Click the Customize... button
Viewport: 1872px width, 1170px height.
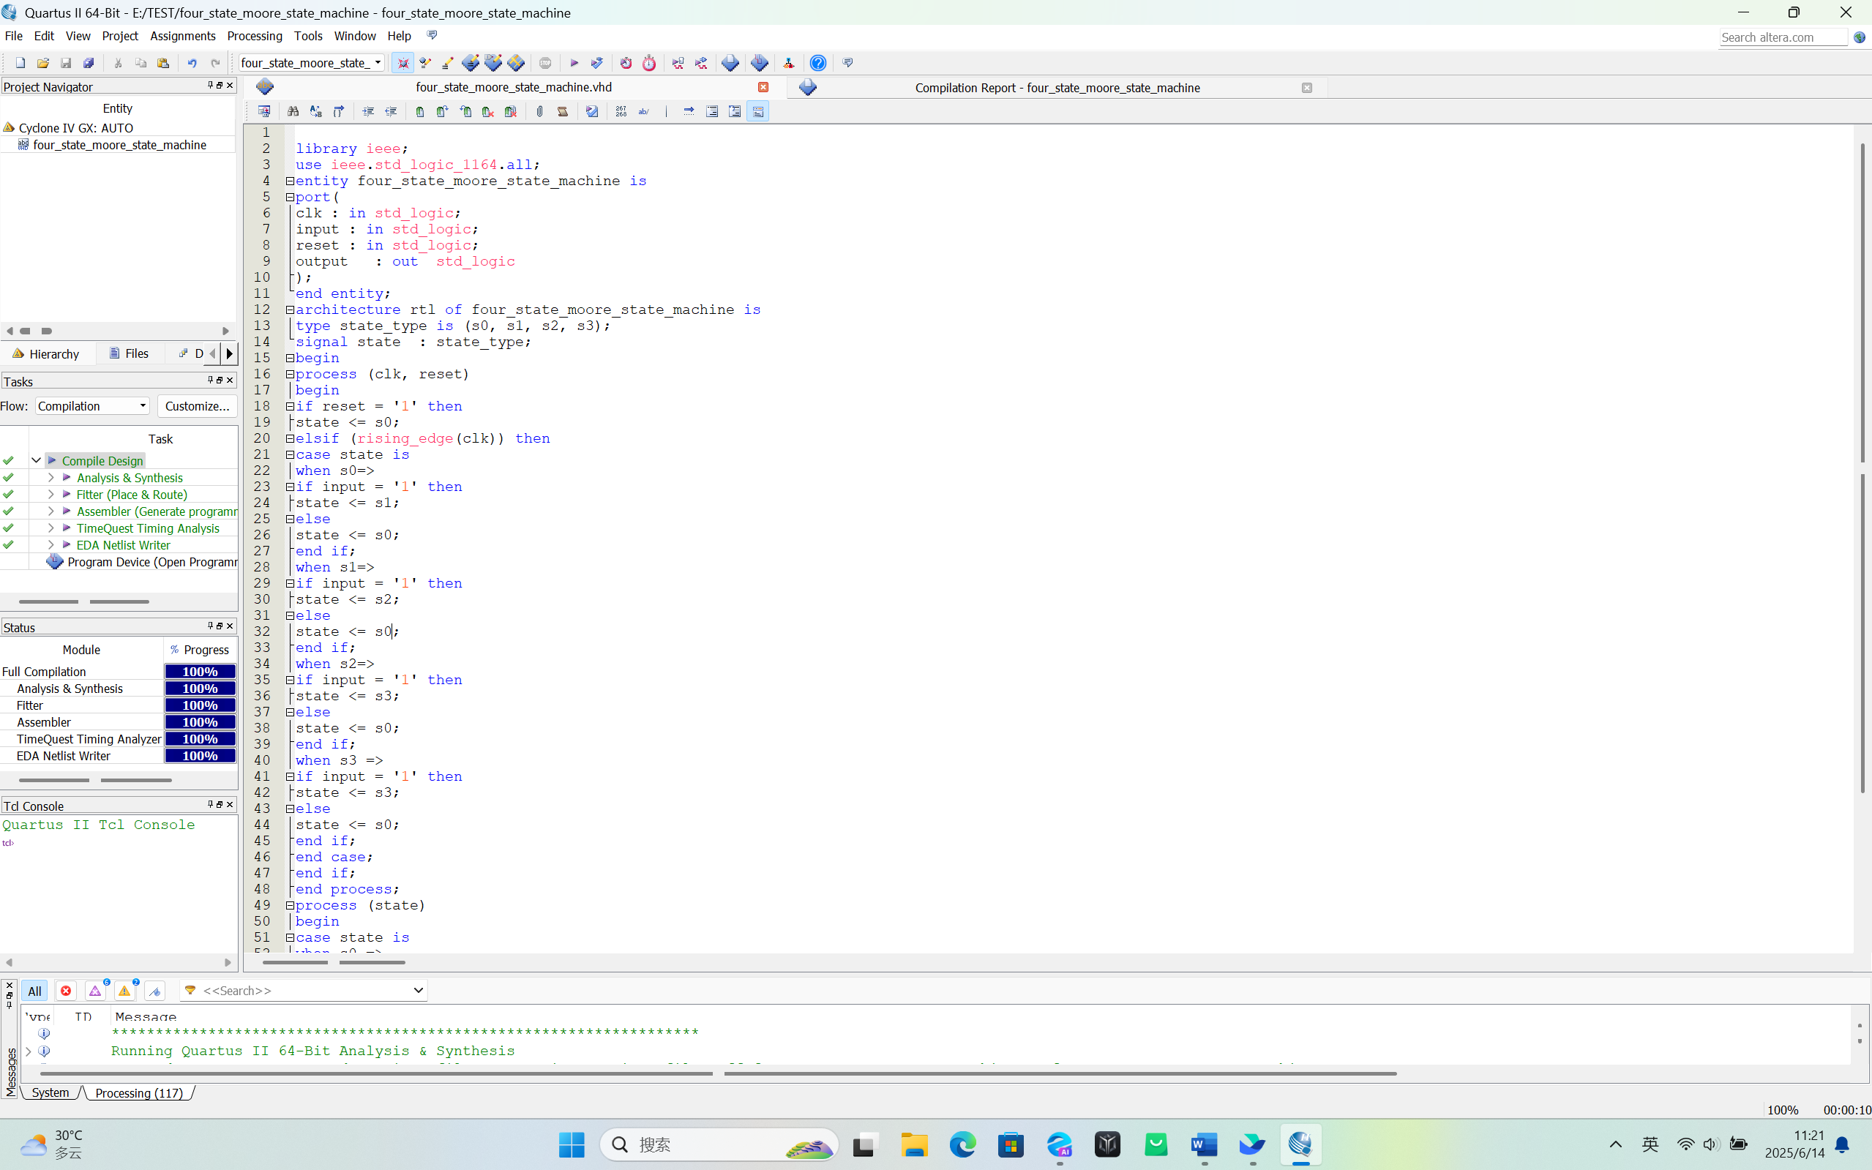click(198, 406)
